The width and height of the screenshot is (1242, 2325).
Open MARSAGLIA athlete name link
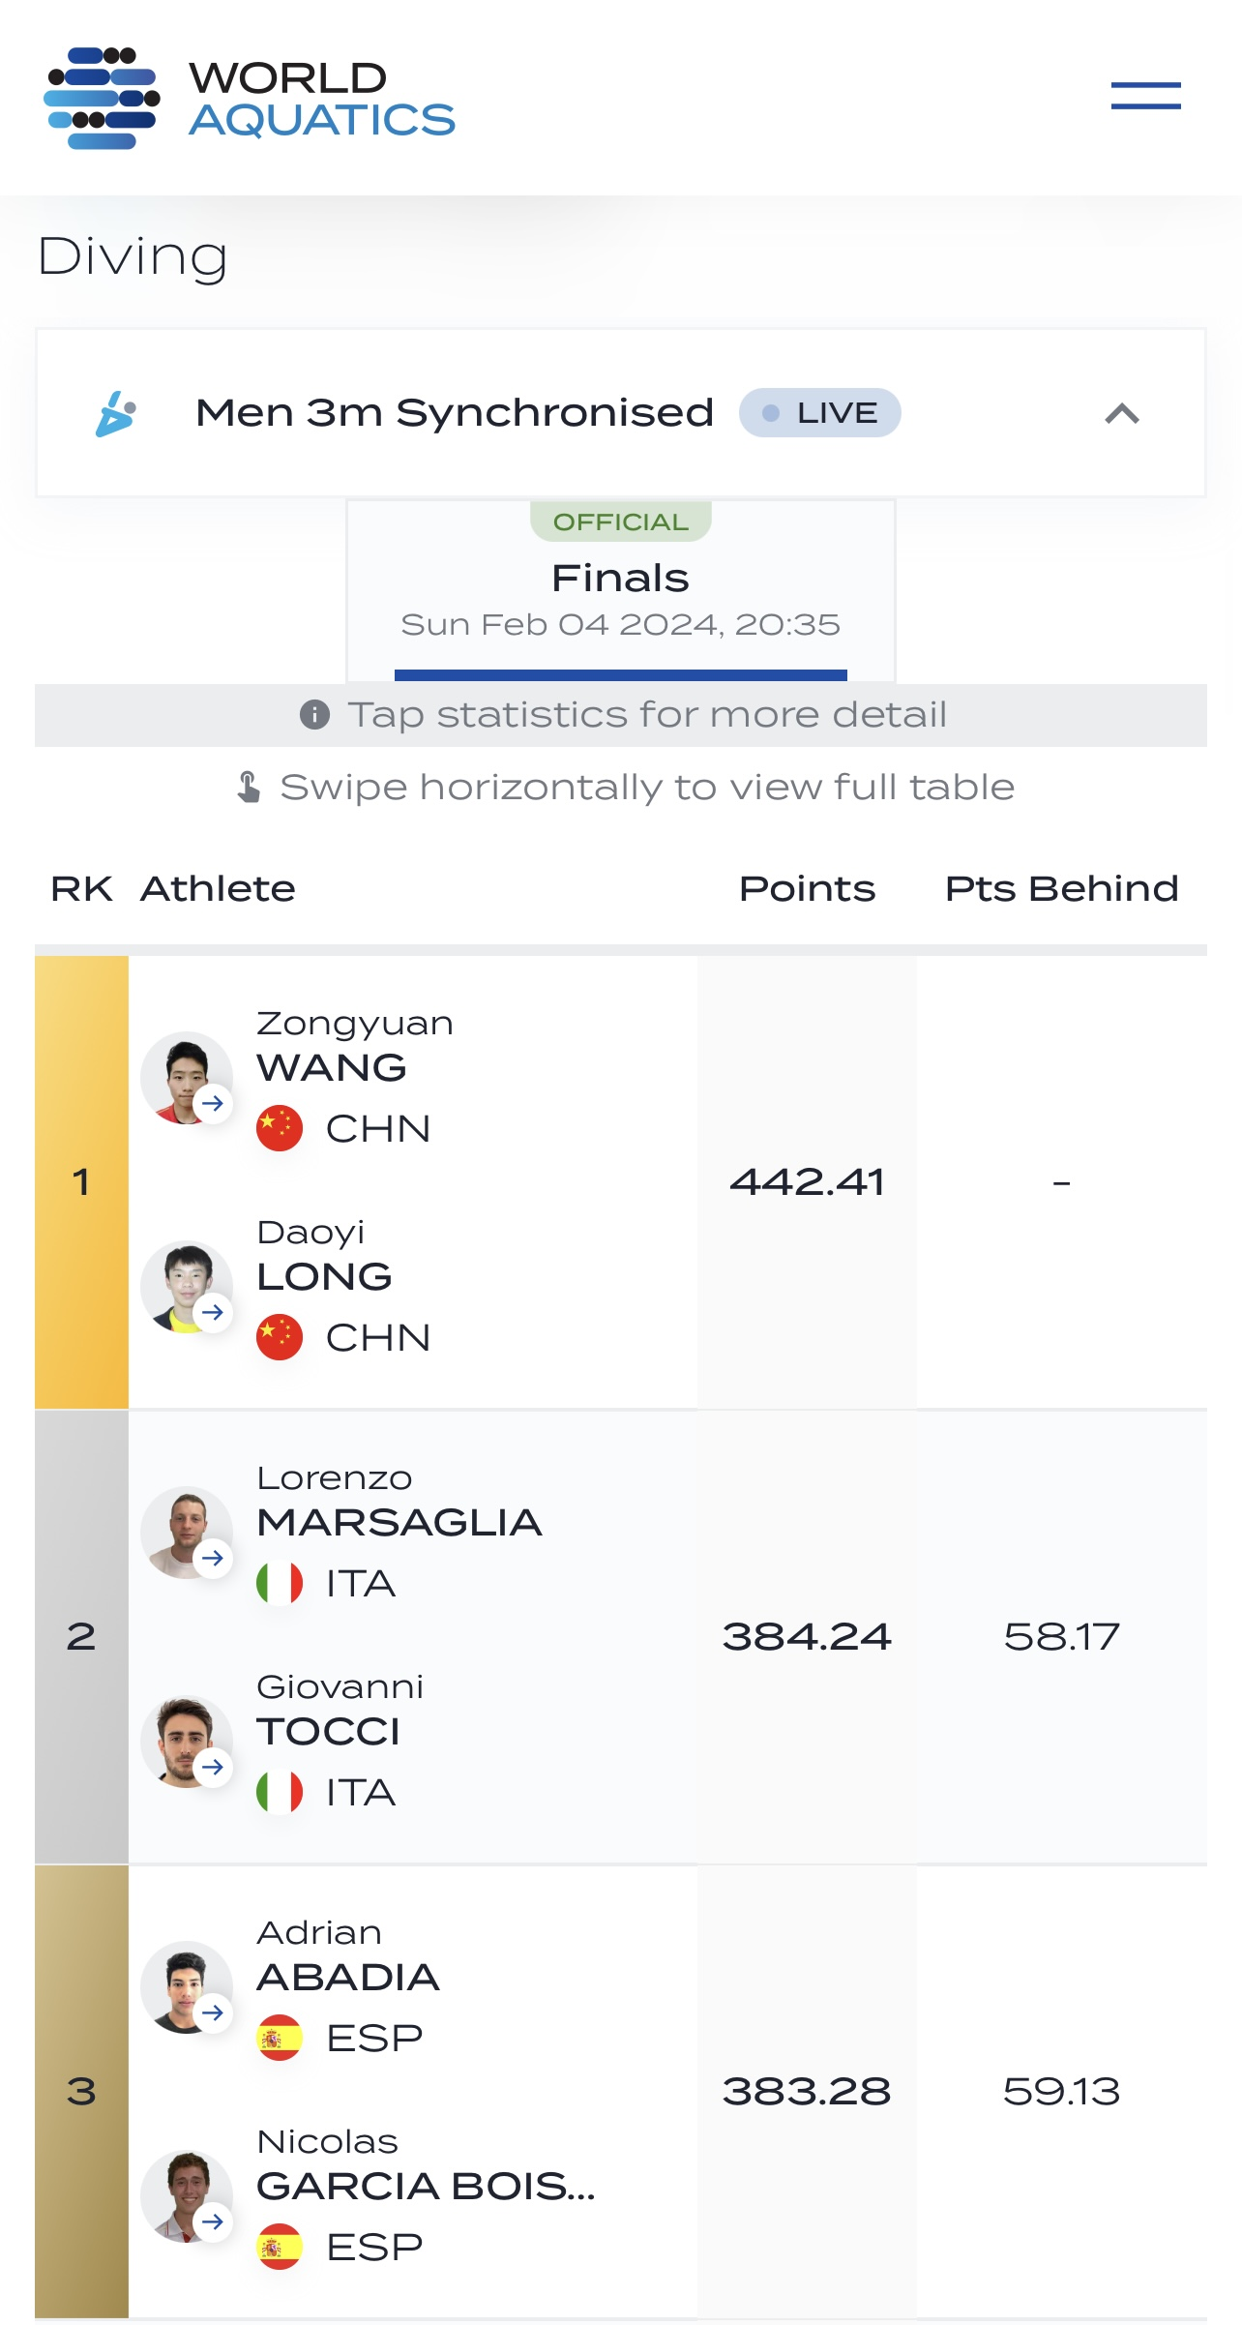click(399, 1522)
